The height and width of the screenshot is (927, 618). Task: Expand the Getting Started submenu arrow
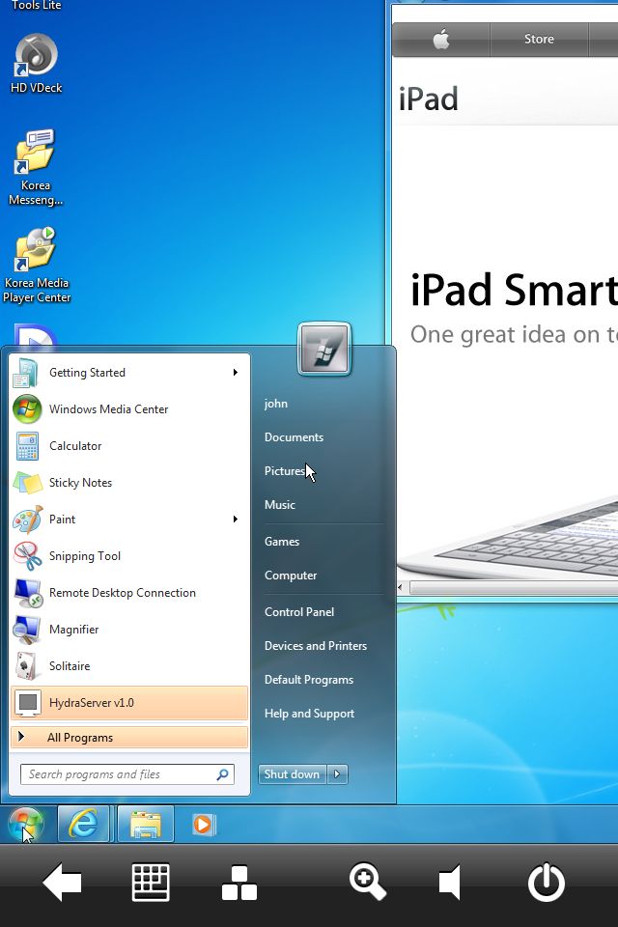(x=236, y=373)
